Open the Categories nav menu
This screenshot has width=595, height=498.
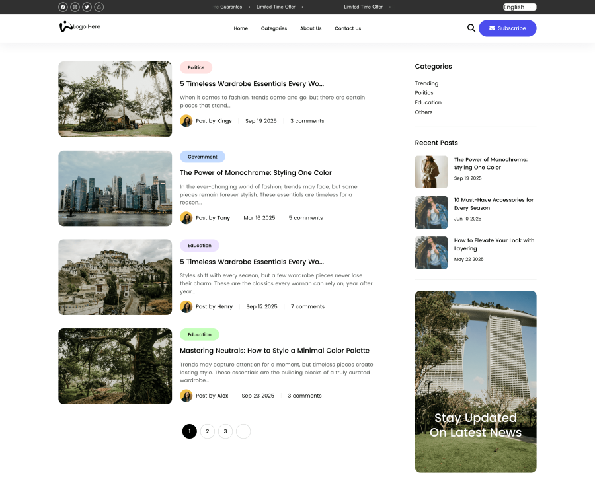[x=274, y=28]
